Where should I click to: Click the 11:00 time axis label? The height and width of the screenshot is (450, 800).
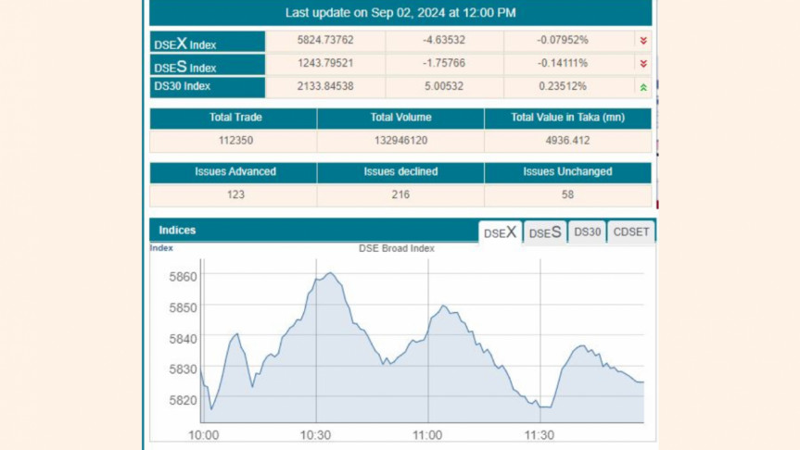(x=427, y=436)
